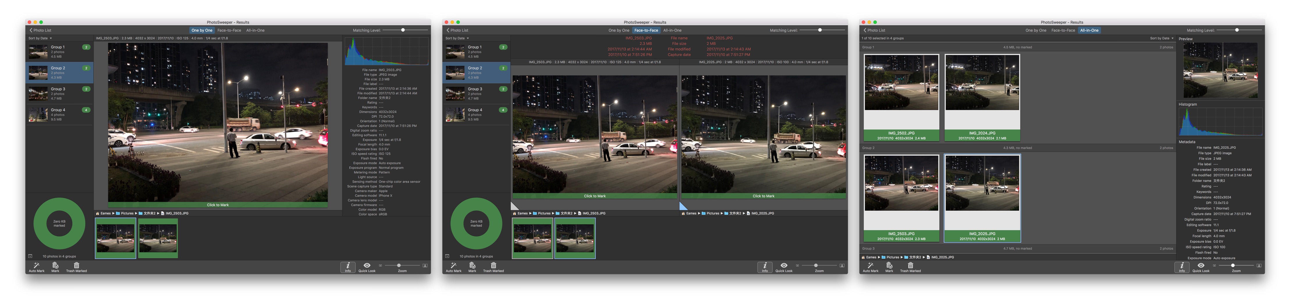Click the Mark icon in middle window

coord(472,265)
